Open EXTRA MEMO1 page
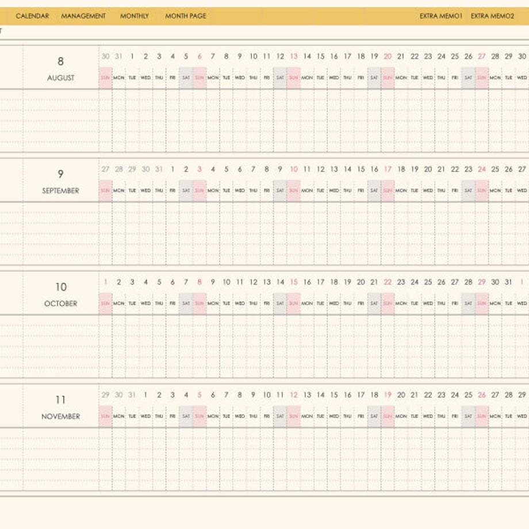 tap(440, 16)
